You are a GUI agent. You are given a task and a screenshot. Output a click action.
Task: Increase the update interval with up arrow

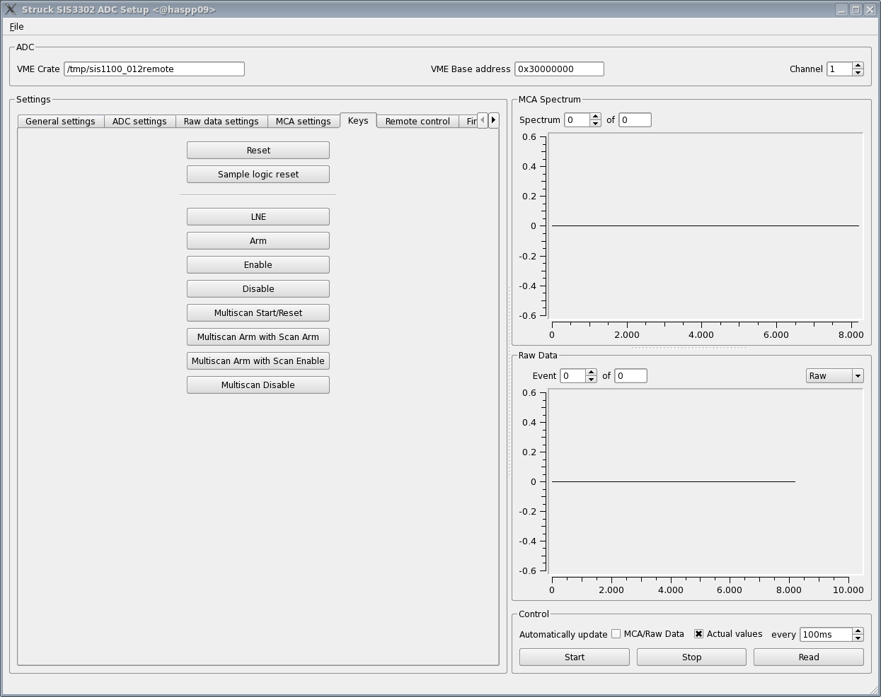(x=858, y=631)
